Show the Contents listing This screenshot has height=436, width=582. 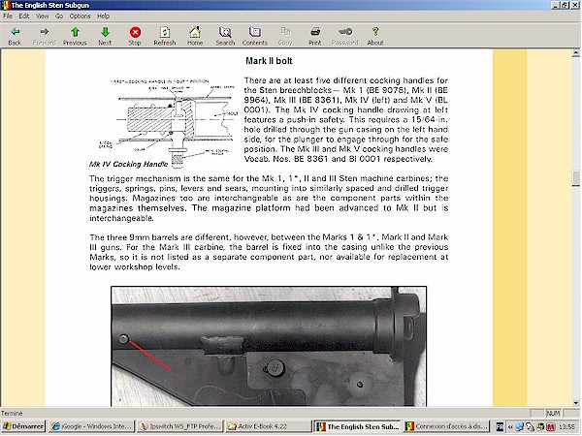(254, 36)
